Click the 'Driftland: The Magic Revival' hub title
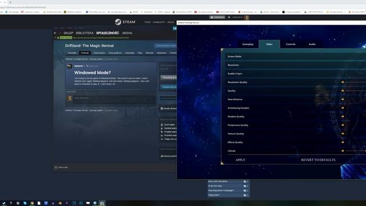Viewport: 366px width, 206px height. [89, 46]
